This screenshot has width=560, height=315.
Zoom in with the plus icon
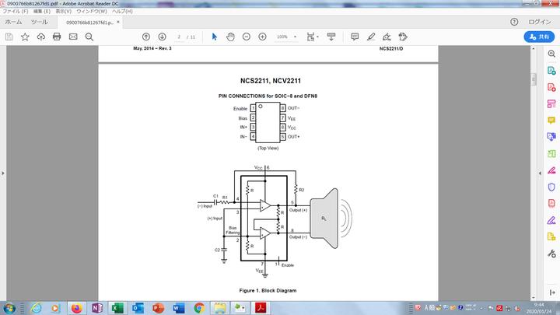coord(262,37)
